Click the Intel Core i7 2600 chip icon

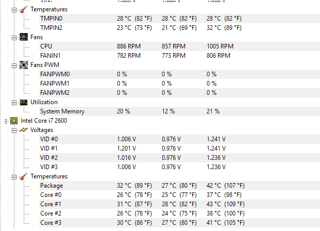tap(13, 121)
